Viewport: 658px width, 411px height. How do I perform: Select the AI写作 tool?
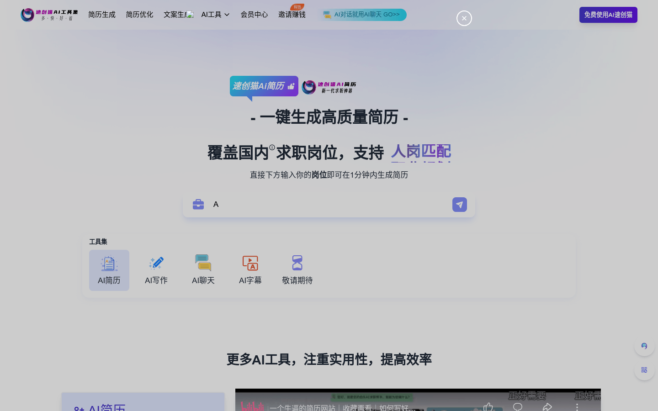pos(156,270)
